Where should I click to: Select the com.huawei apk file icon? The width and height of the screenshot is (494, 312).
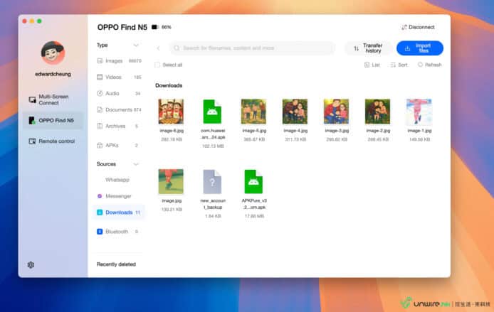pos(212,112)
